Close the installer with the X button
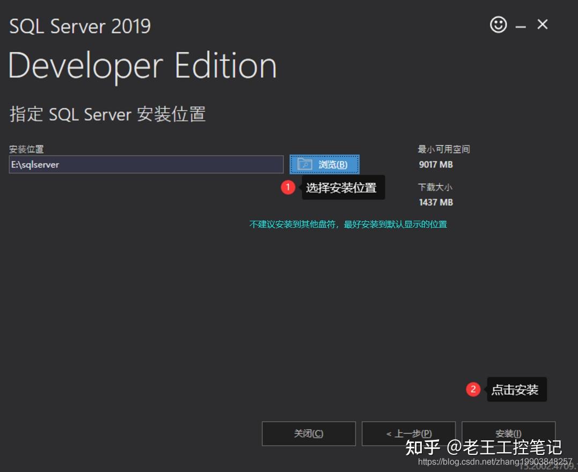 click(542, 24)
